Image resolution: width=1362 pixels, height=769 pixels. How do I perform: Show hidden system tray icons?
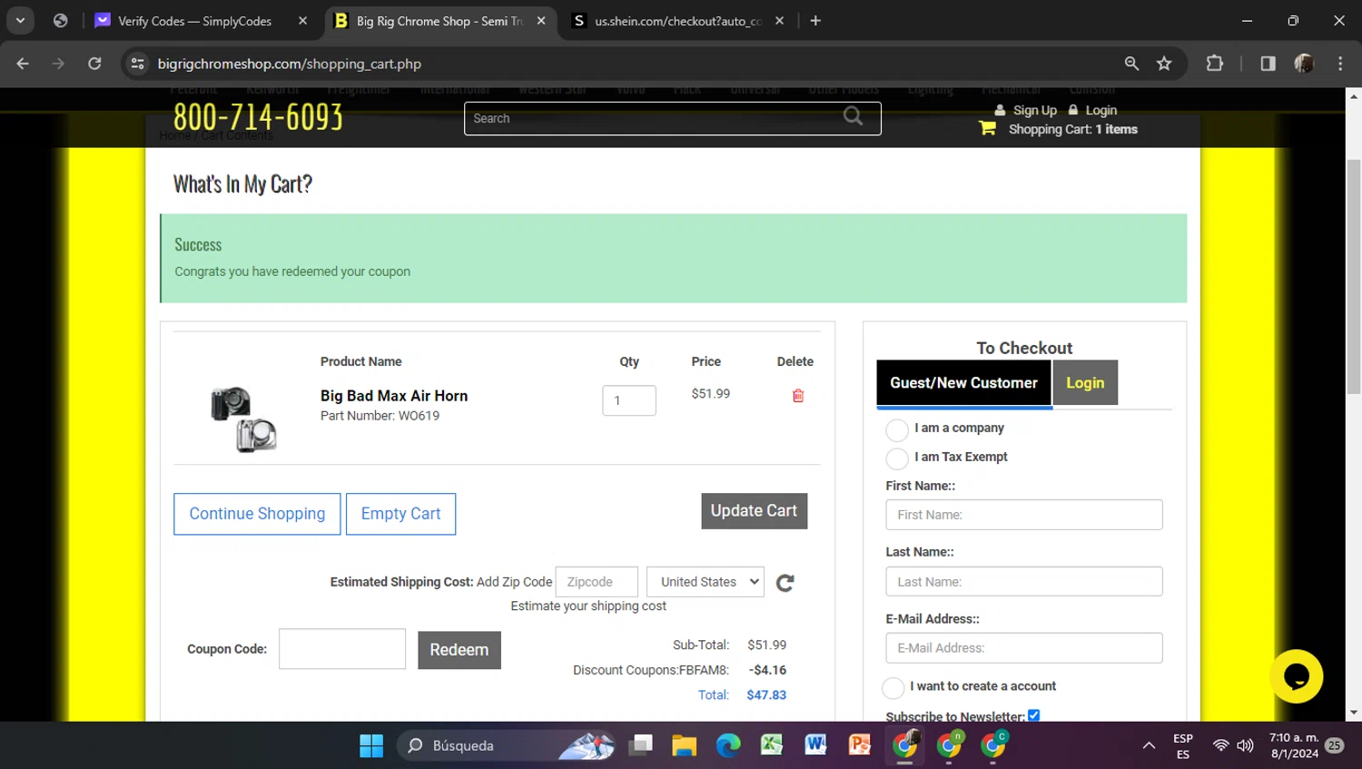pos(1149,745)
